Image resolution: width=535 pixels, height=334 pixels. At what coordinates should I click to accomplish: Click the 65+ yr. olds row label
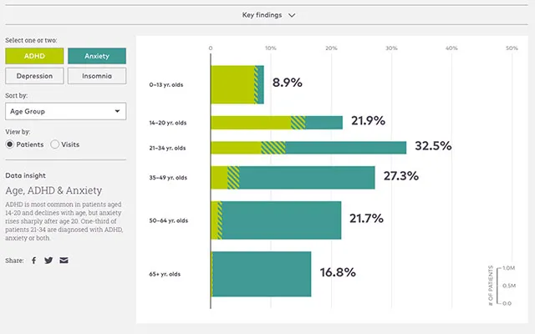tap(165, 274)
